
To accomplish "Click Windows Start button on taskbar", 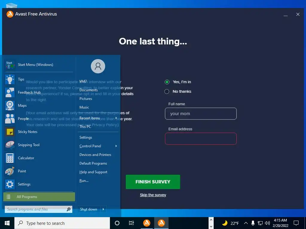I will tap(7, 223).
